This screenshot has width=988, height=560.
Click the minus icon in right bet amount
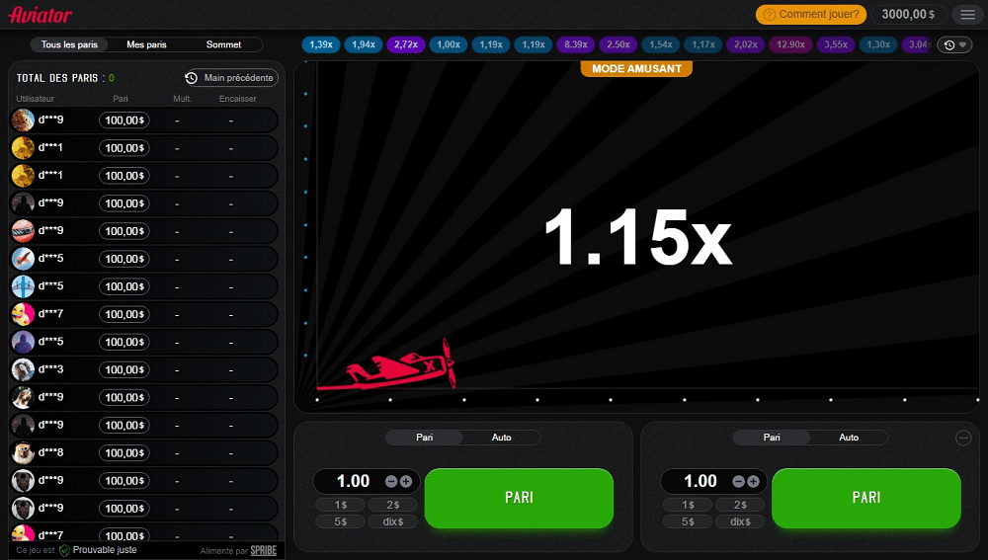[740, 481]
